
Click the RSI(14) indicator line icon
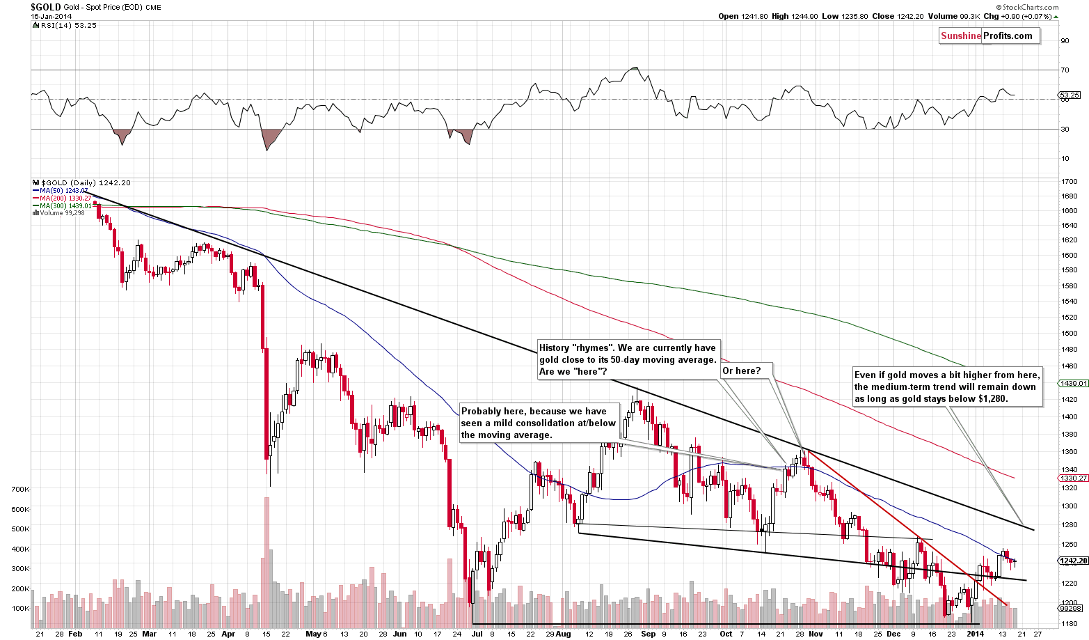[x=35, y=25]
